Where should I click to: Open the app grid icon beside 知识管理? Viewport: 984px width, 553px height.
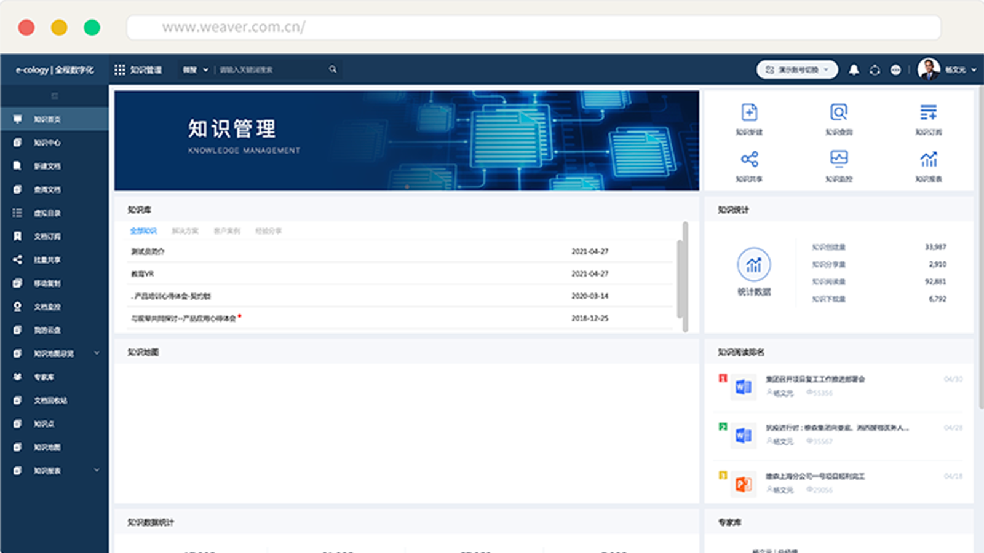point(120,70)
